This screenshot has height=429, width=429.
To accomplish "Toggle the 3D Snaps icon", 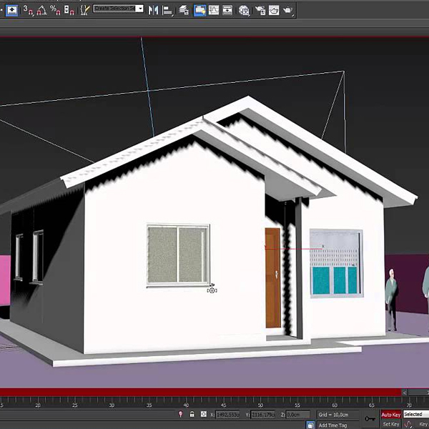I will point(27,10).
